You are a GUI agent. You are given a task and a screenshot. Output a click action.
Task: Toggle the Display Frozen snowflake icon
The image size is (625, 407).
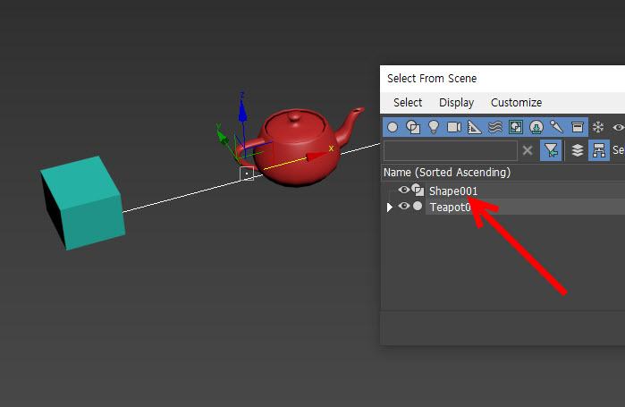pos(598,127)
